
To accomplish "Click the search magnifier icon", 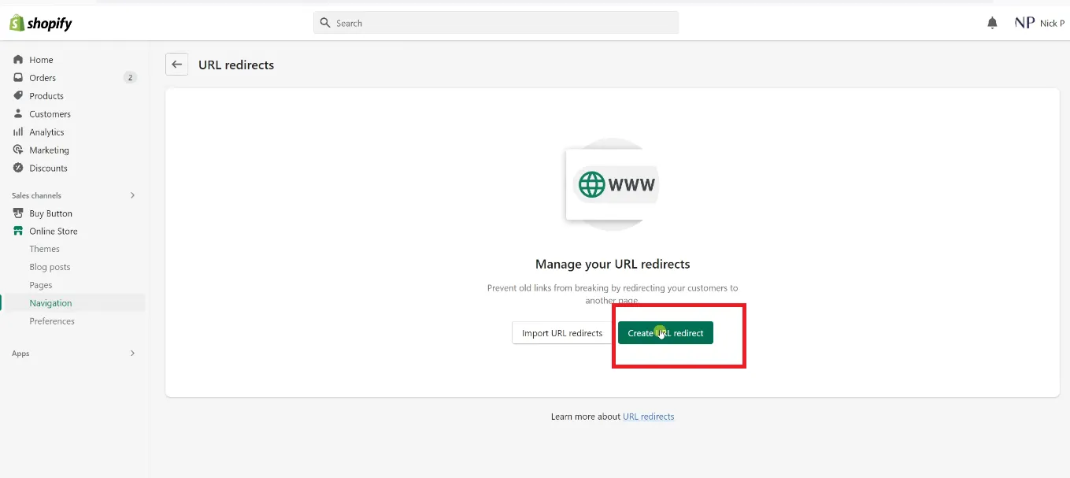I will coord(325,23).
